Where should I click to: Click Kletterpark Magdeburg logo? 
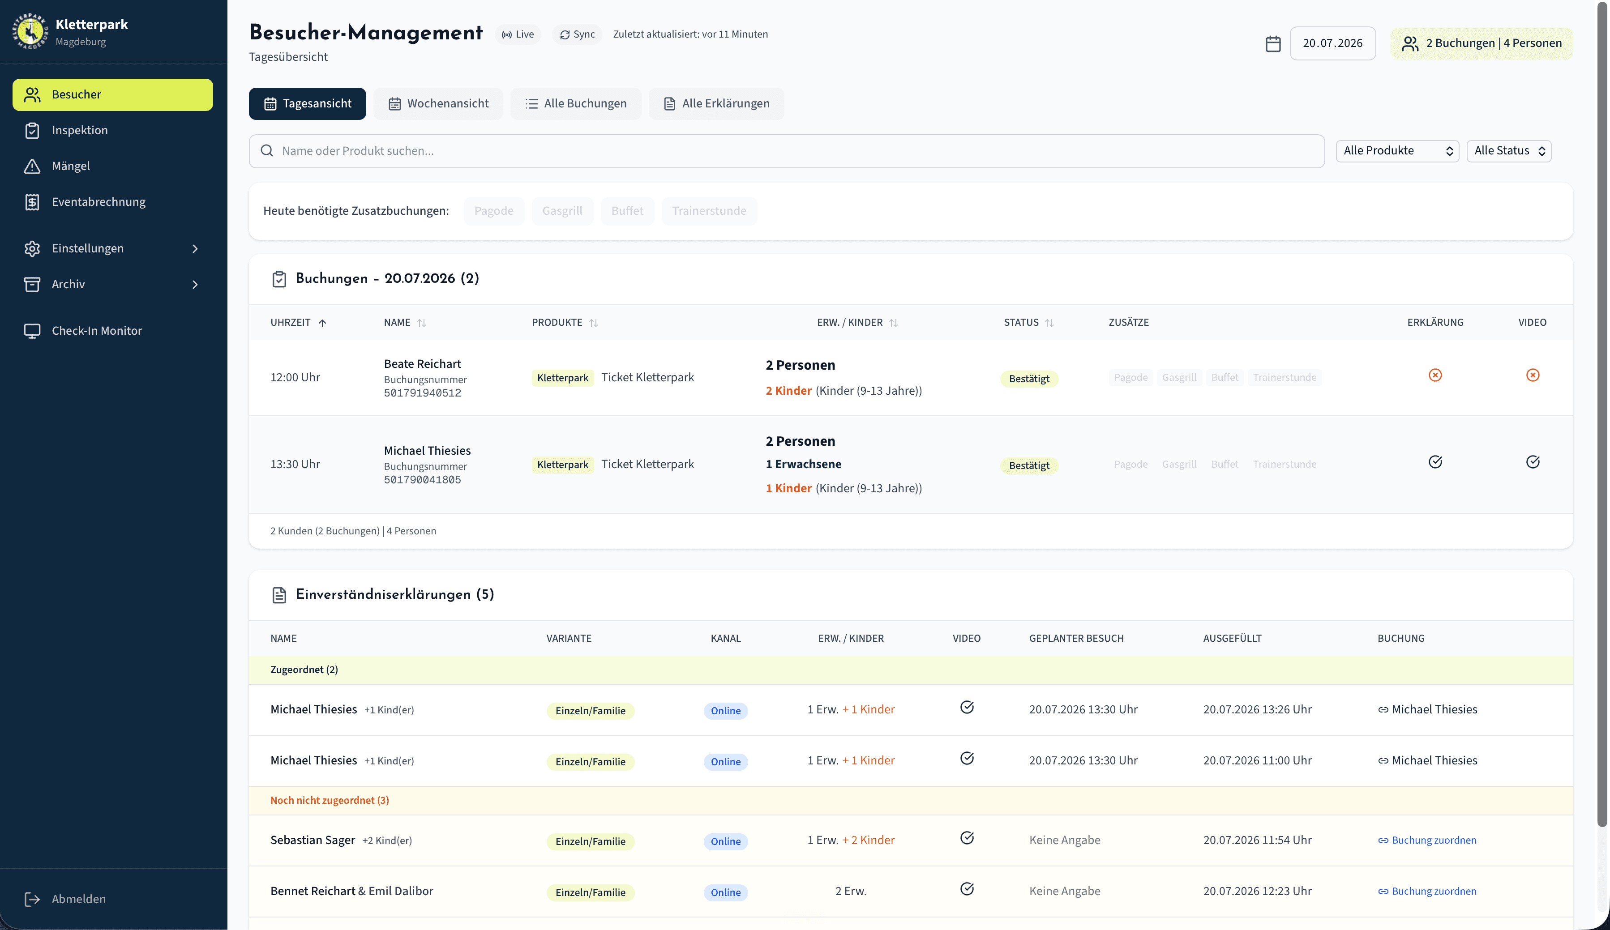(30, 31)
